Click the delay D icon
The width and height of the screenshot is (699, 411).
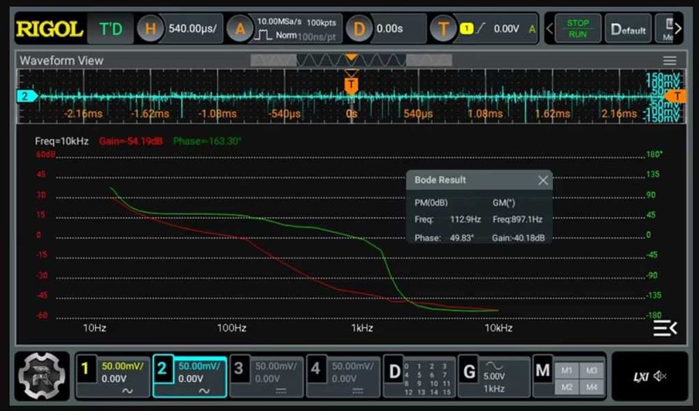[x=360, y=29]
